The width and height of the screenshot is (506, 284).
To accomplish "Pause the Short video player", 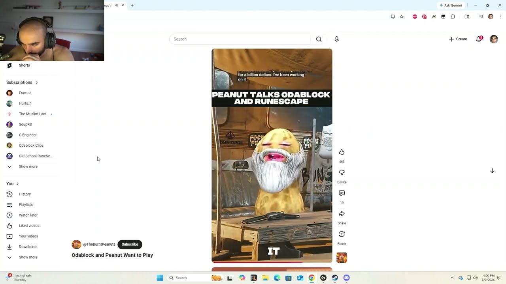I will tap(272, 156).
